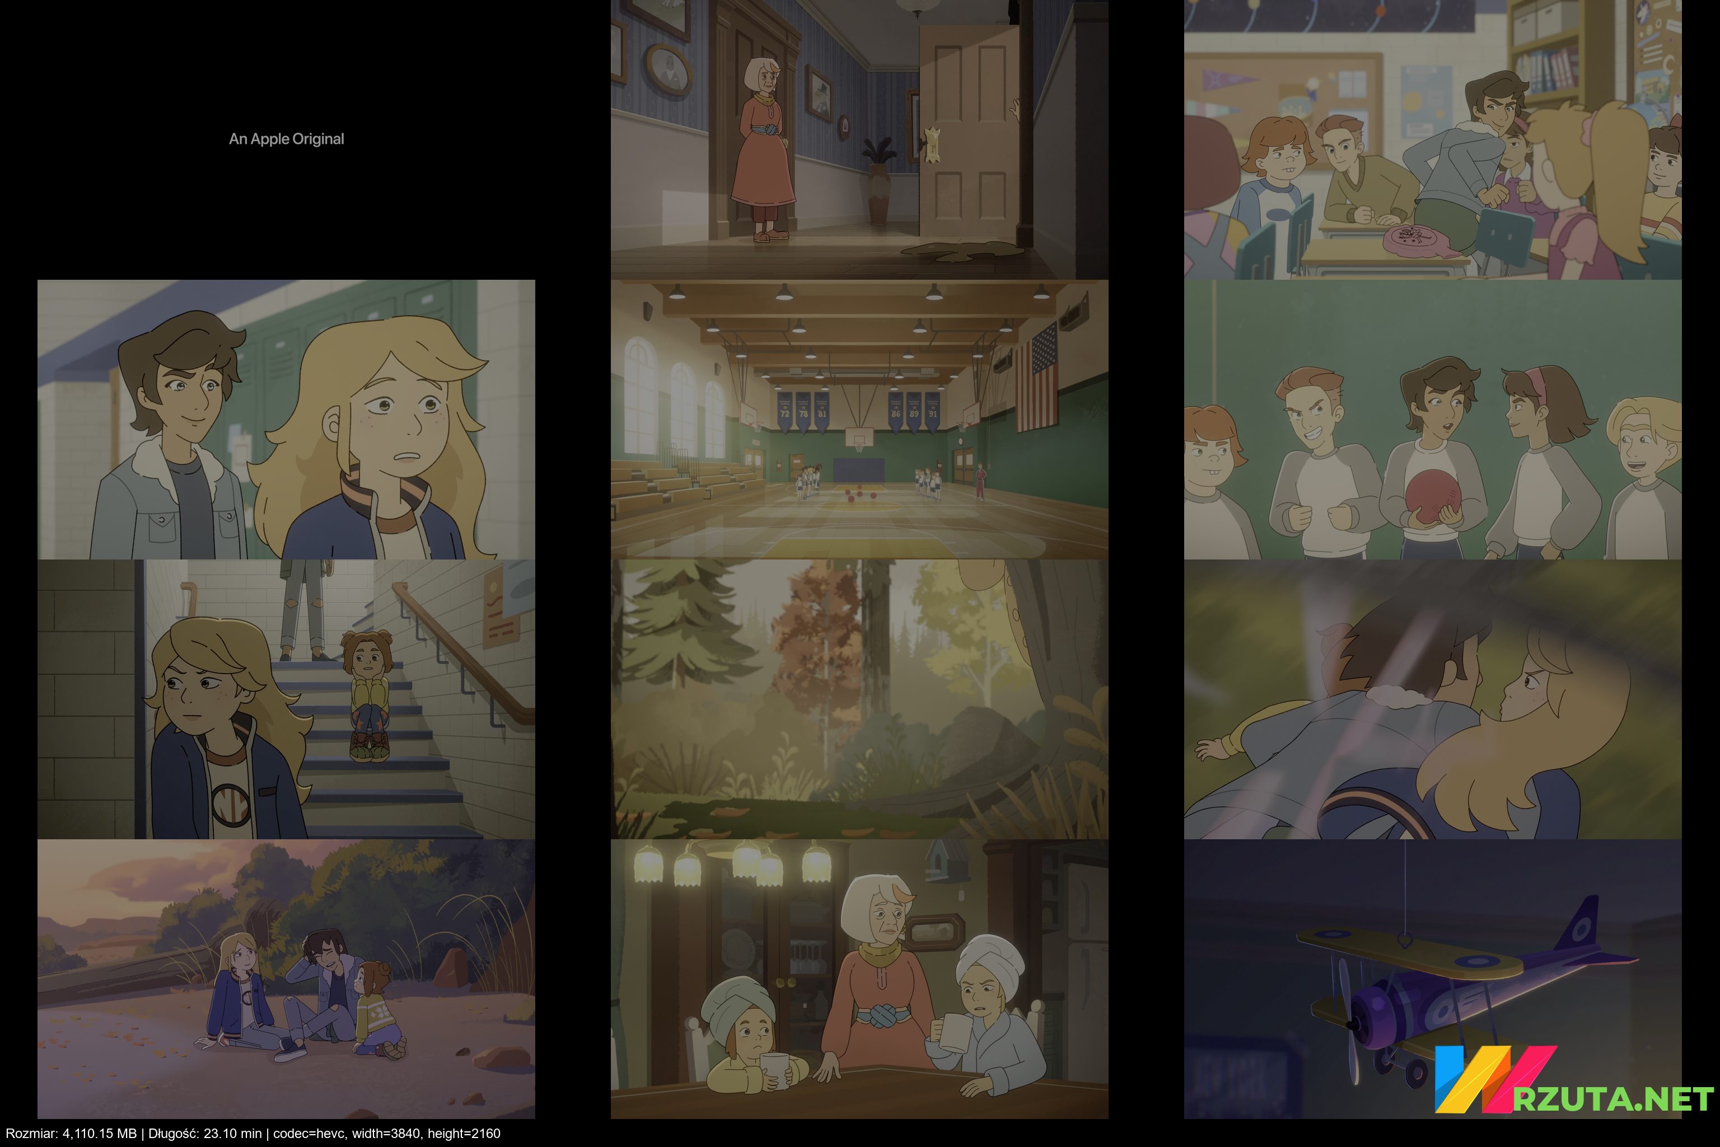Click the file size text 'Rozmiar: 4,110.15 MB'
1720x1147 pixels.
point(71,1133)
